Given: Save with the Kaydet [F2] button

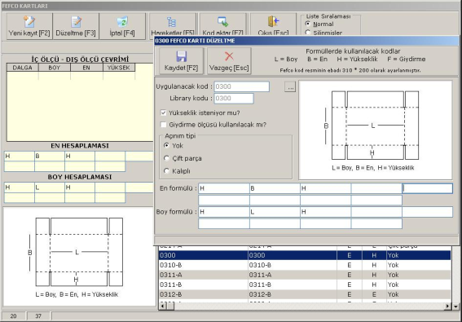Looking at the screenshot, I should click(x=181, y=61).
